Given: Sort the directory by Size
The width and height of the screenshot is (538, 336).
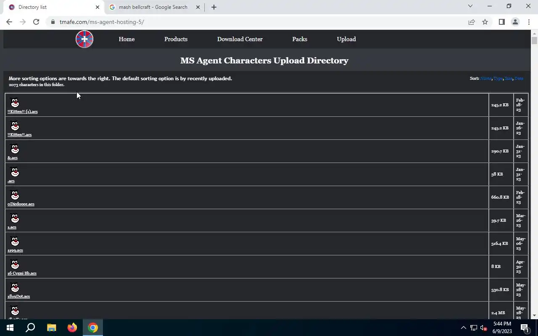Looking at the screenshot, I should point(509,79).
